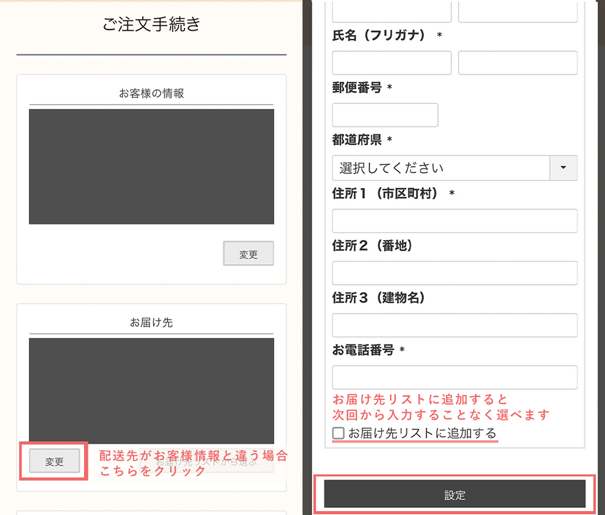This screenshot has width=605, height=515.
Task: Tick the お届け先リストに追加する checkbox
Action: 338,433
